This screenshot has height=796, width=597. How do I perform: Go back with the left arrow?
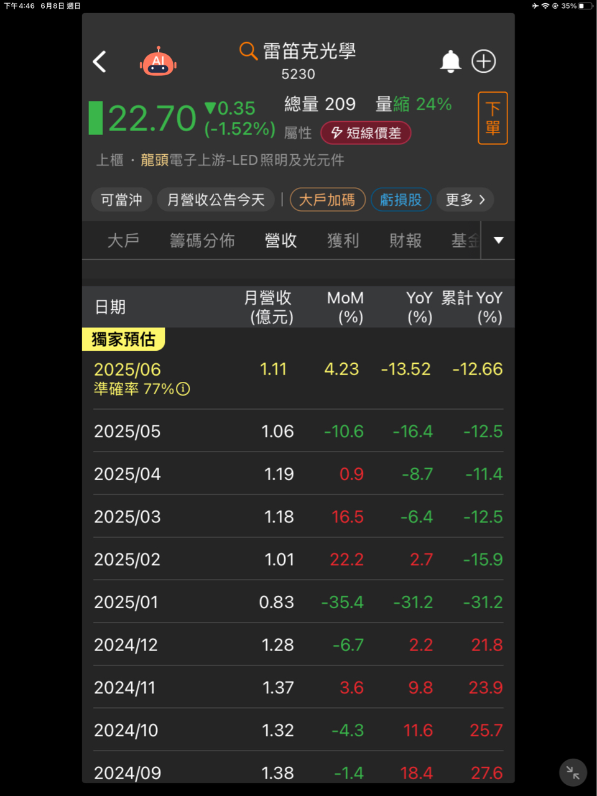(99, 62)
